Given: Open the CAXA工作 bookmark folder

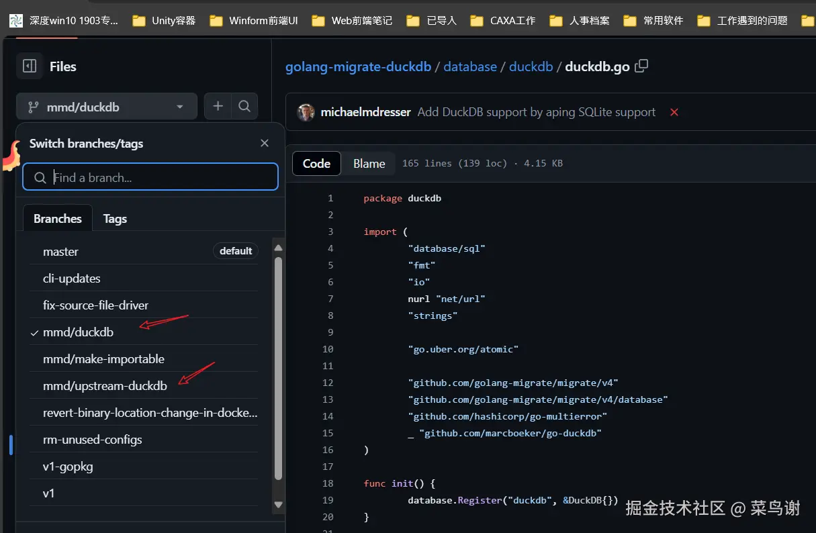Looking at the screenshot, I should click(503, 21).
